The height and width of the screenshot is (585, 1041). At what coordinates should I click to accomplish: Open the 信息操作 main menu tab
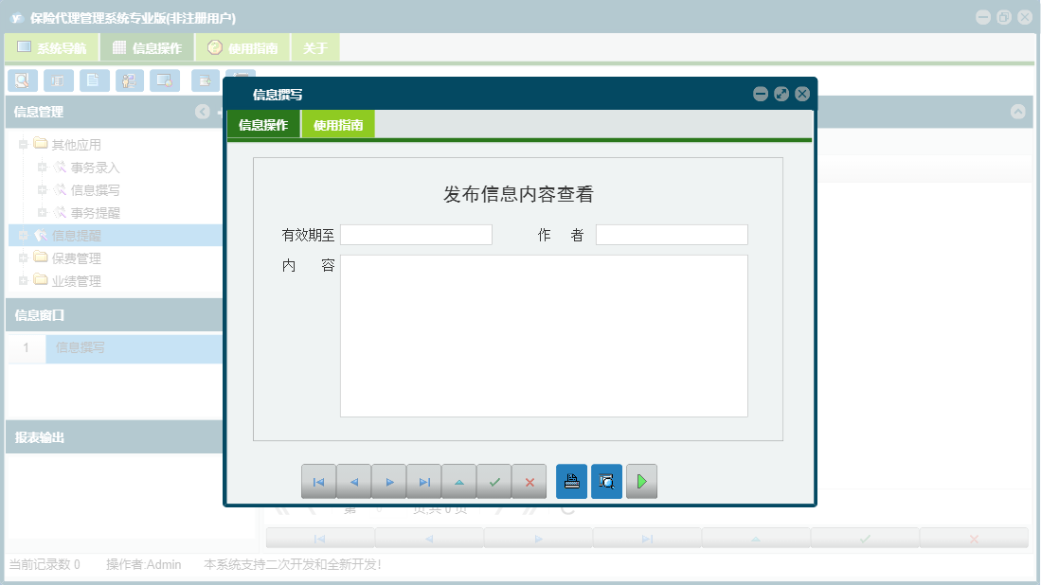[148, 47]
